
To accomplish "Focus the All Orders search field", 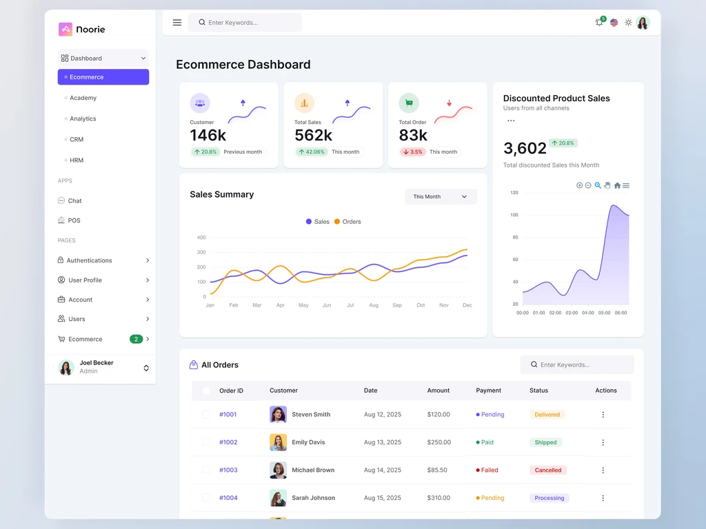I will [x=577, y=365].
